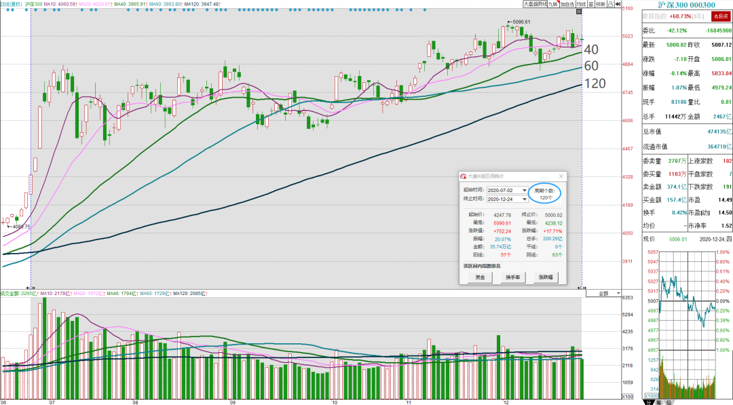Toggle the 九转 indicator button

[554, 4]
